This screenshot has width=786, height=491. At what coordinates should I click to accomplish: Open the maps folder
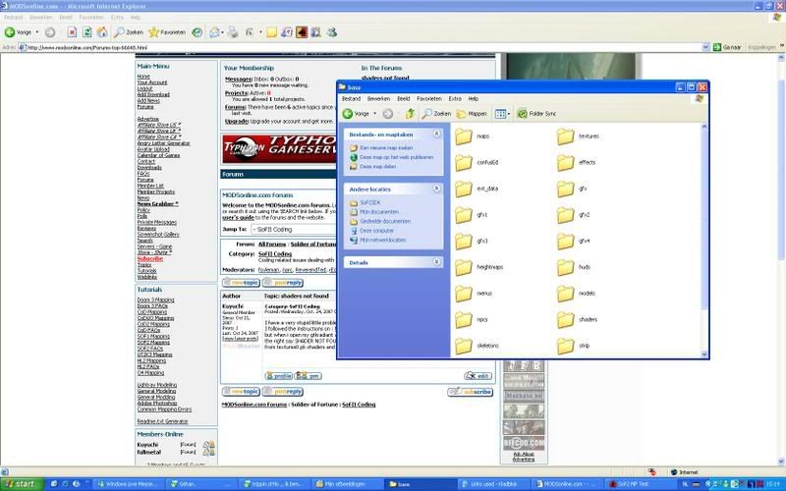463,136
